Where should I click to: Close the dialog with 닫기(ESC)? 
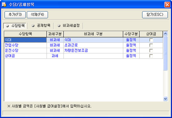click(155, 15)
